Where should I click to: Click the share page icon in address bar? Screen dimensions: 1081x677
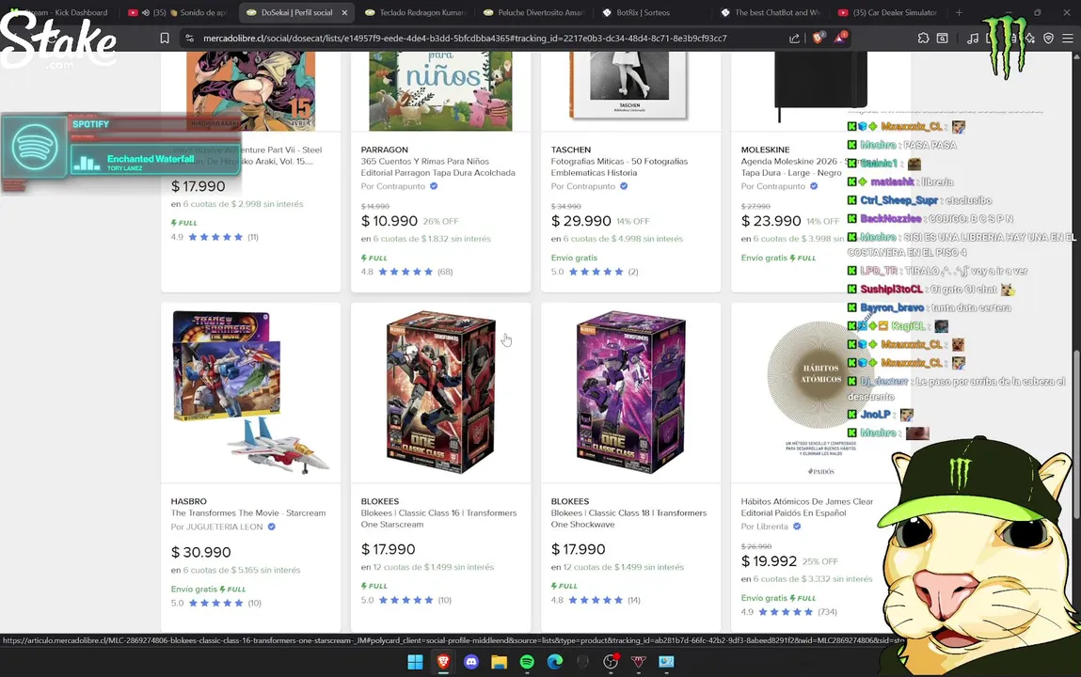click(794, 39)
